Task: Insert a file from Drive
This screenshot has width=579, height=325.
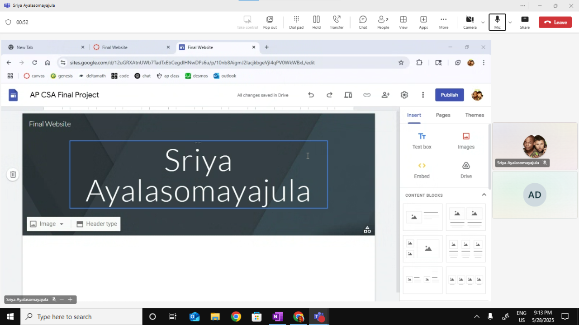Action: coord(466,170)
